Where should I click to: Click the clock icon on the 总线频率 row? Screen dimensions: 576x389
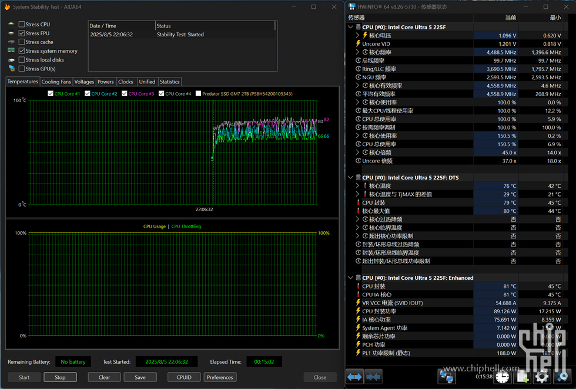click(358, 60)
